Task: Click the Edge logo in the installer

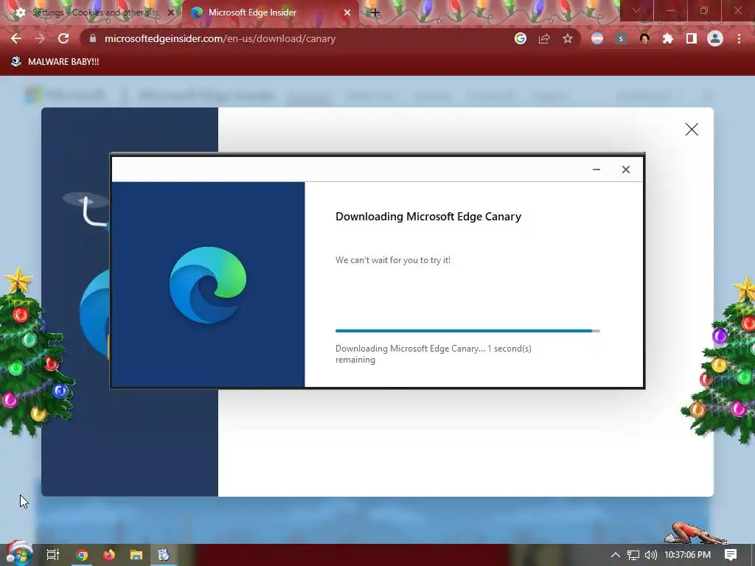Action: [208, 284]
